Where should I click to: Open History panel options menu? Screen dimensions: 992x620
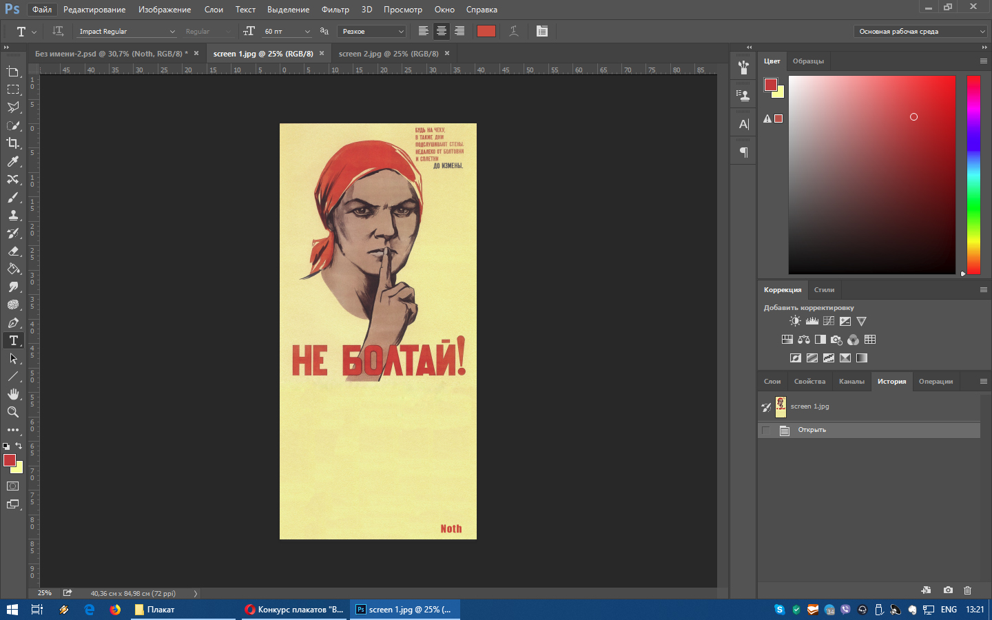(x=984, y=382)
